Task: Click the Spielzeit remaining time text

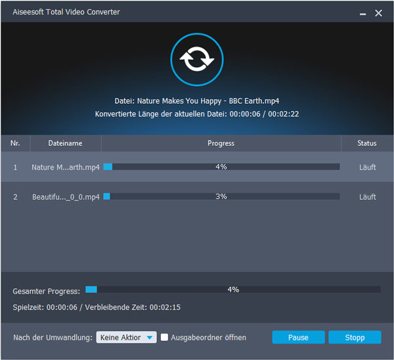Action: coord(97,307)
